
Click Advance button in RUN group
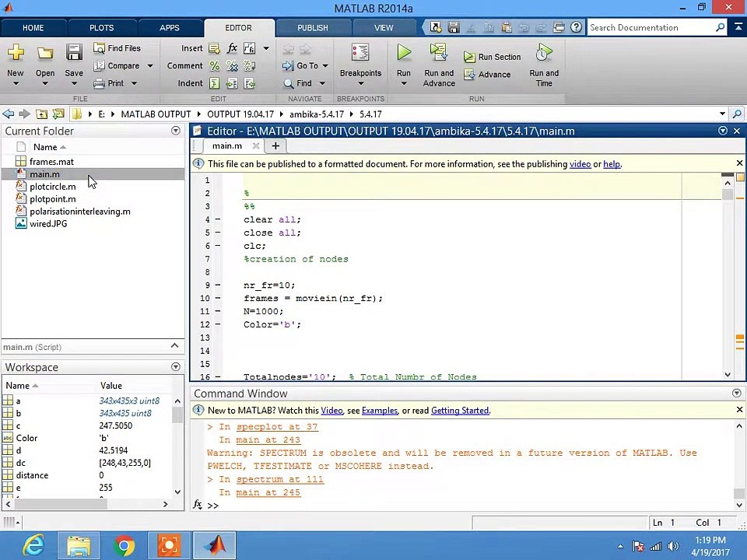(x=487, y=75)
